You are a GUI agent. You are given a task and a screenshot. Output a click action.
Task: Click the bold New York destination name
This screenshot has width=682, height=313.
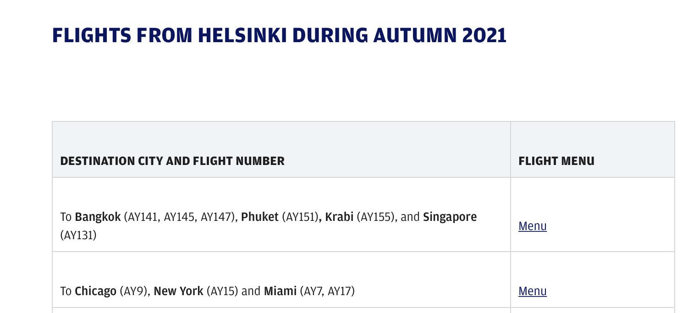(178, 291)
